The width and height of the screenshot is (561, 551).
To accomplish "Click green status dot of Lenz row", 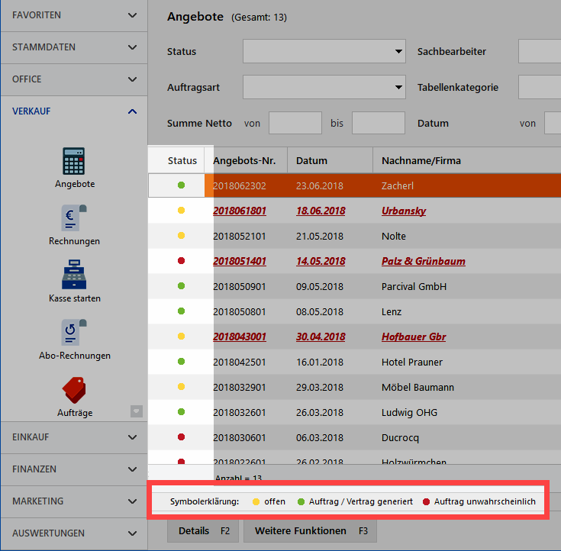I will (x=182, y=311).
